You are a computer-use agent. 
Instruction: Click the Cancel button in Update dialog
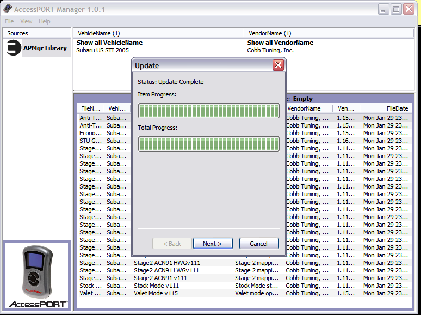coord(259,244)
